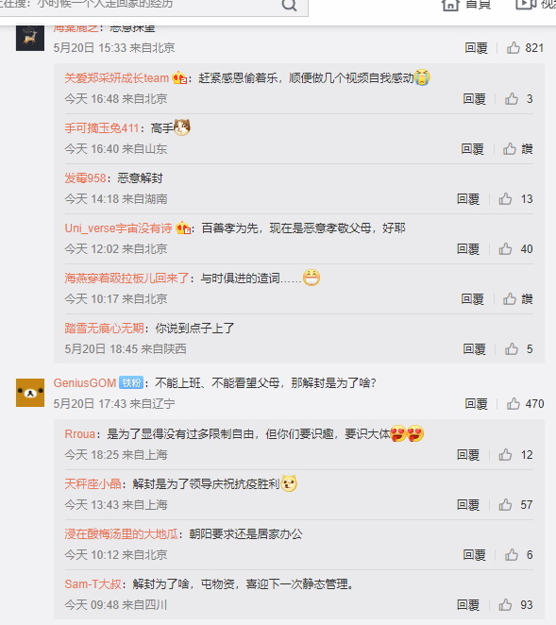Image resolution: width=556 pixels, height=625 pixels.
Task: Open the video section icon
Action: (x=526, y=4)
